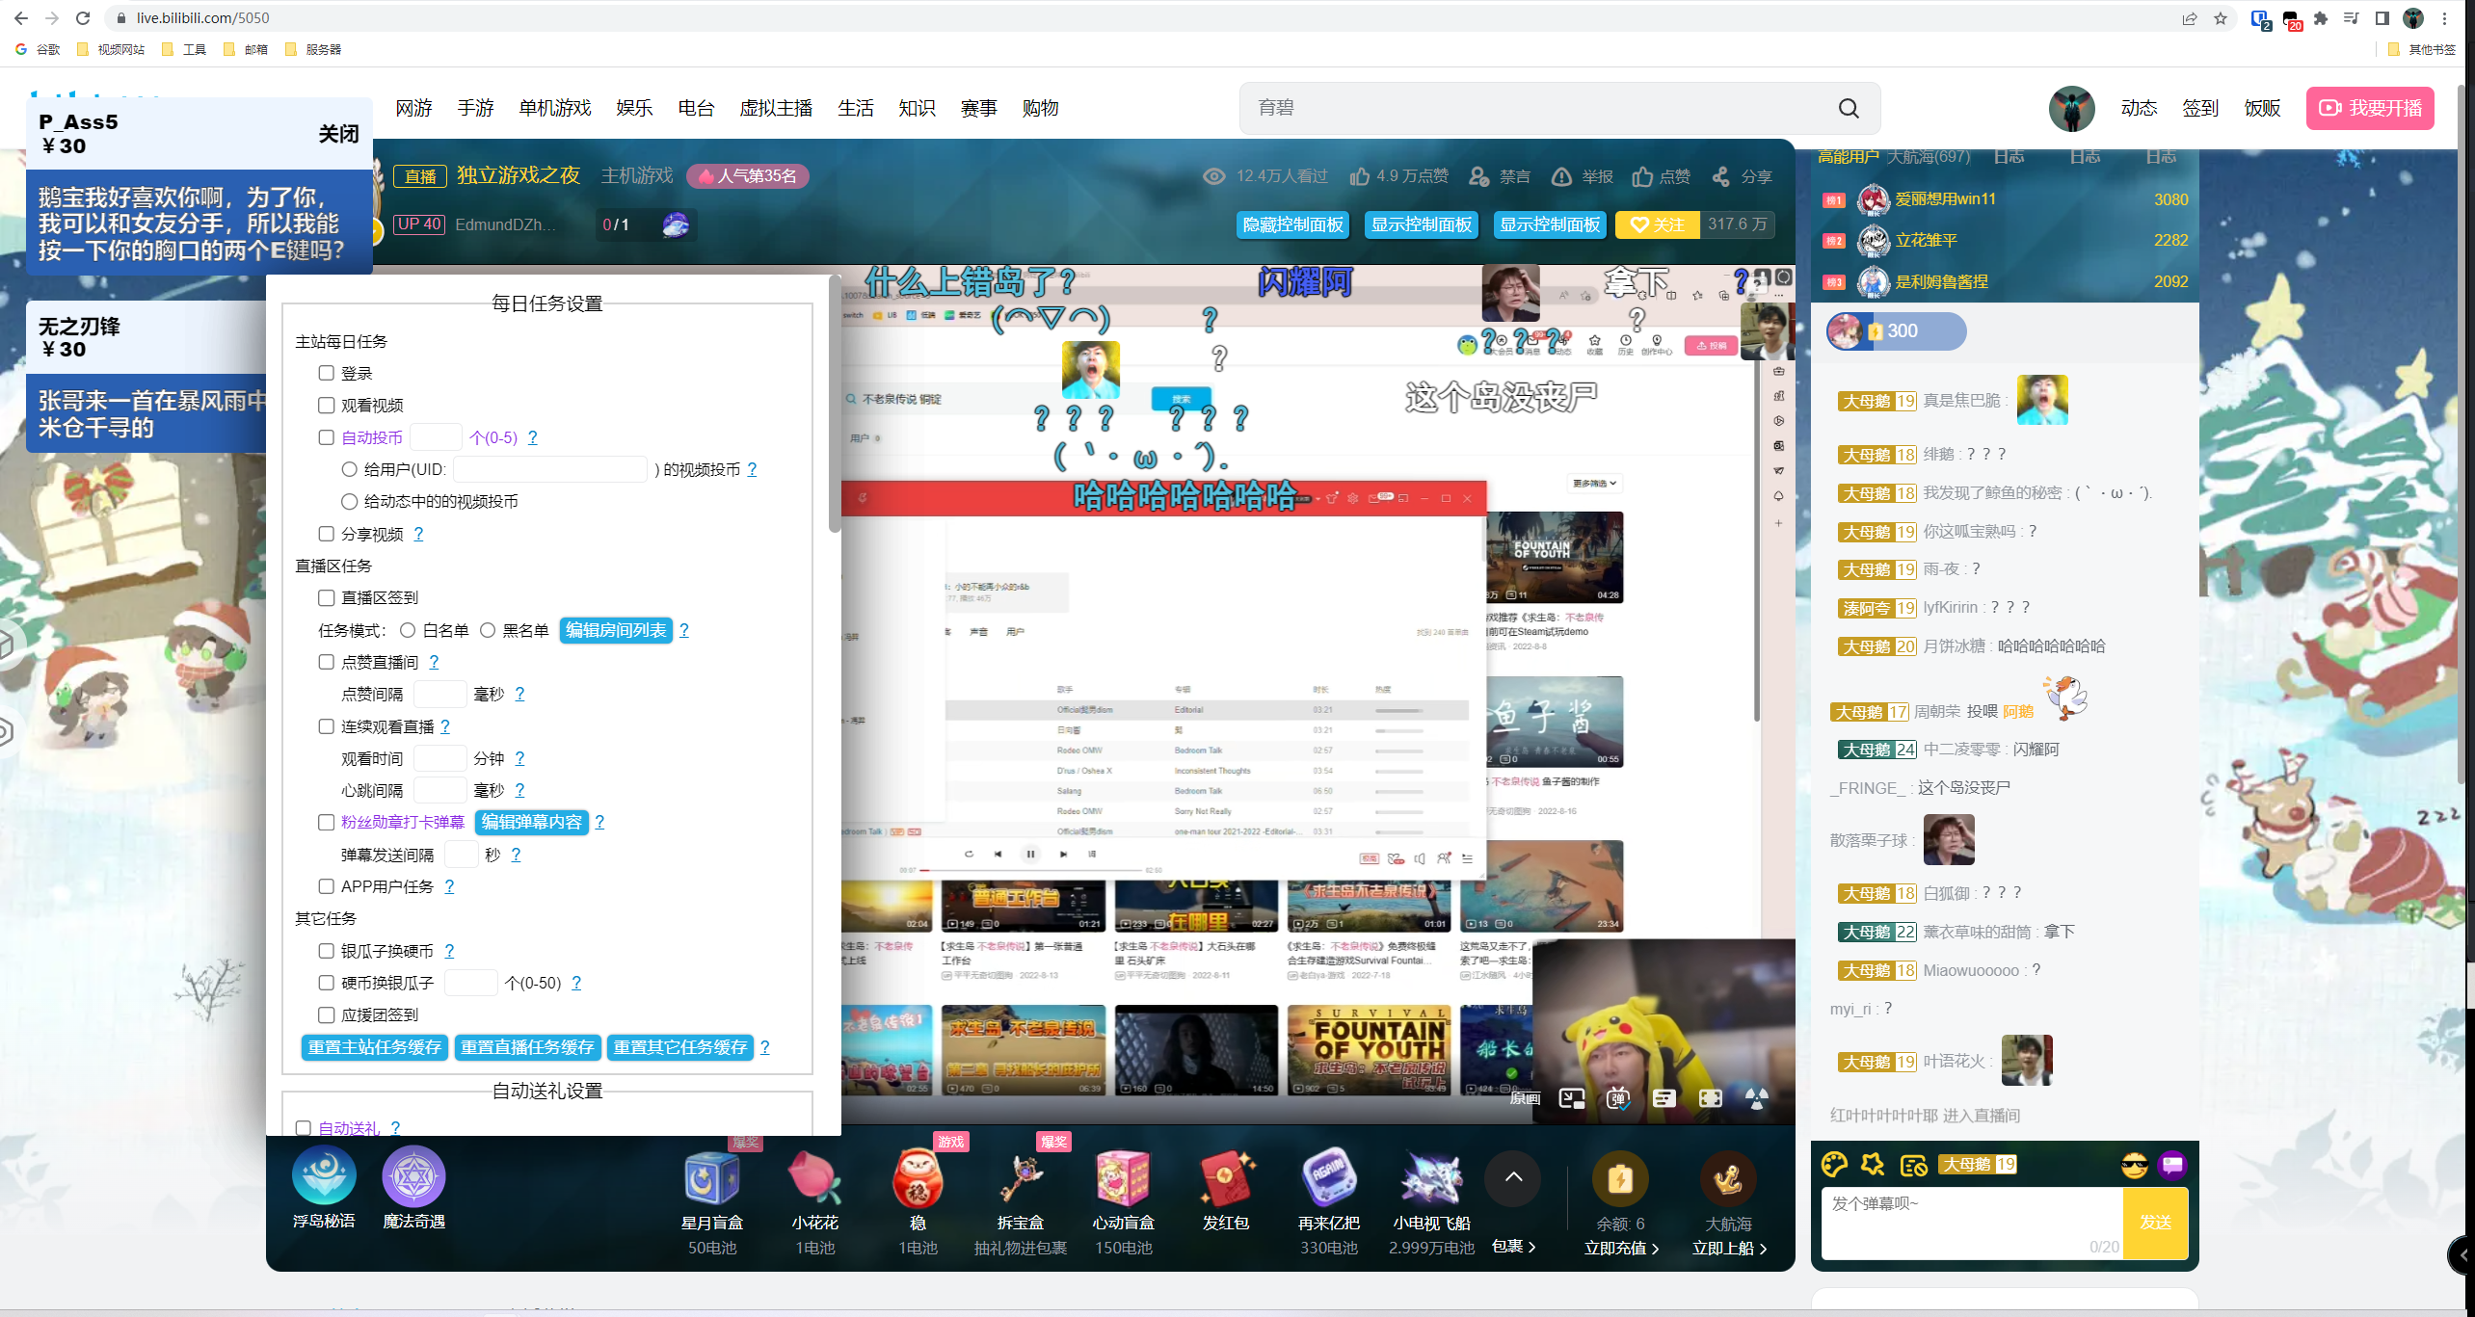Click the search magnifier icon
This screenshot has width=2475, height=1317.
pyautogui.click(x=1848, y=108)
